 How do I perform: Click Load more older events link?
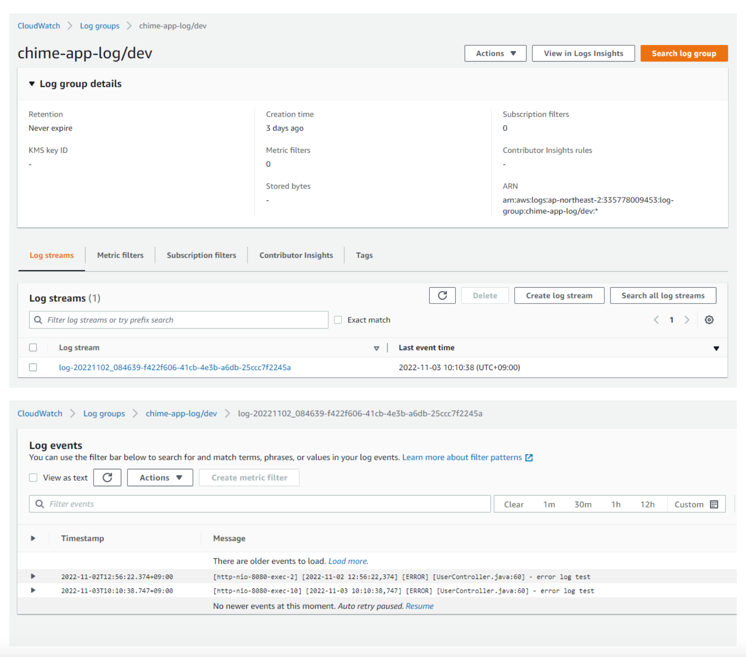pos(348,561)
